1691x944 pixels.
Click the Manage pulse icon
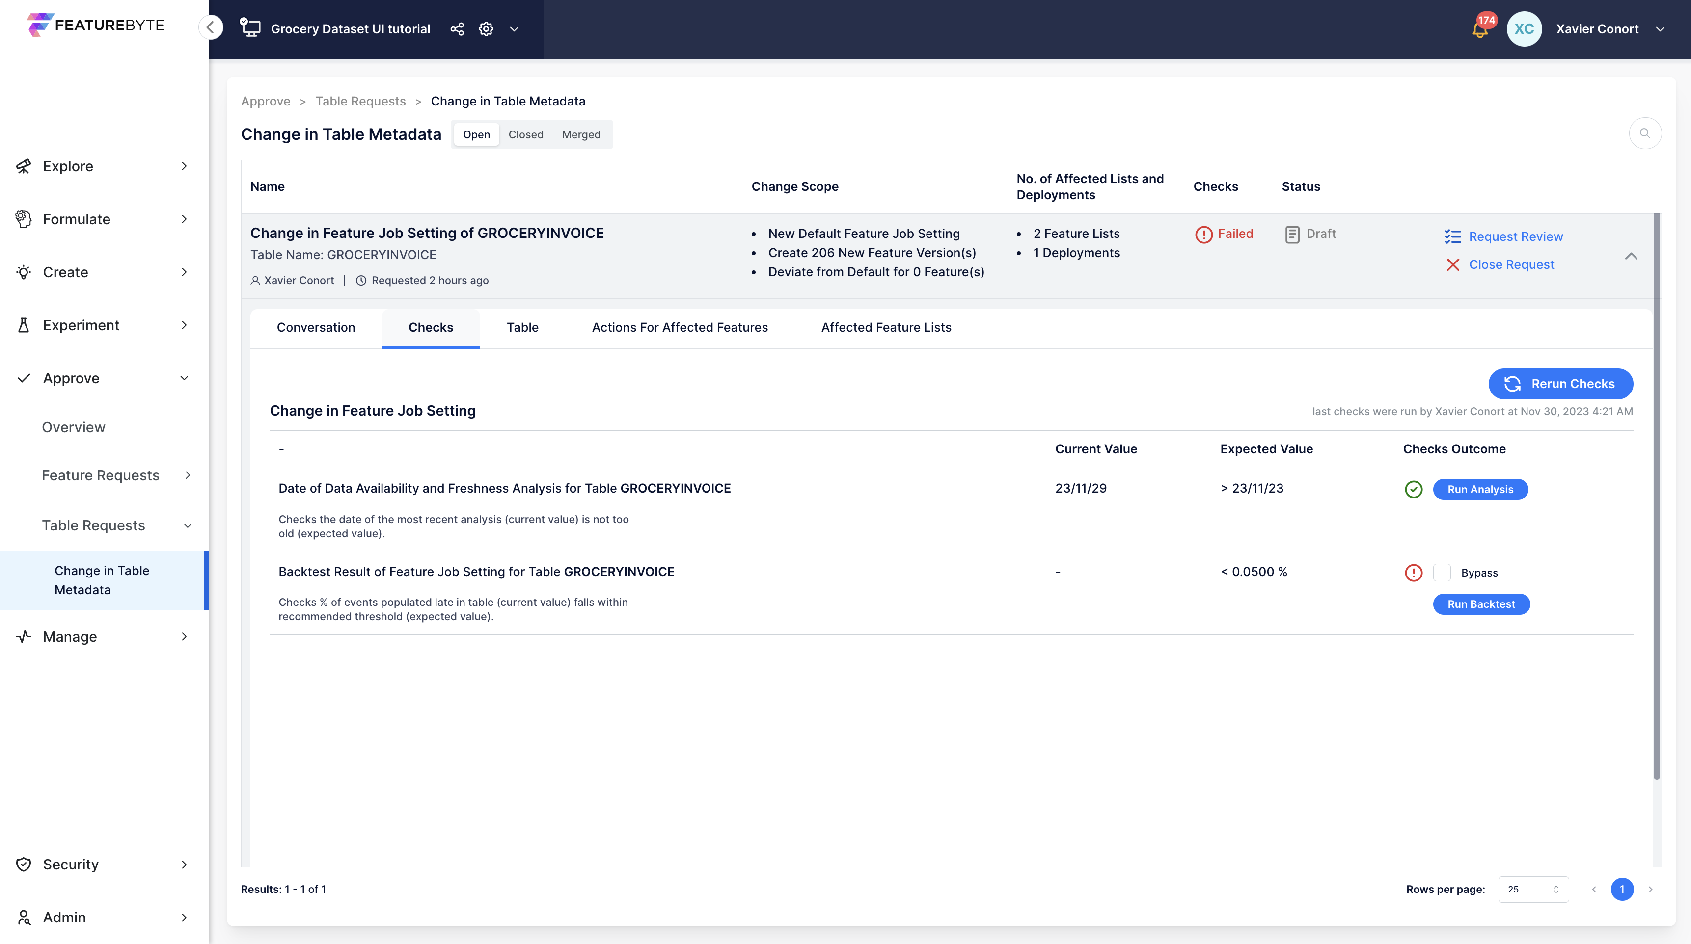24,636
